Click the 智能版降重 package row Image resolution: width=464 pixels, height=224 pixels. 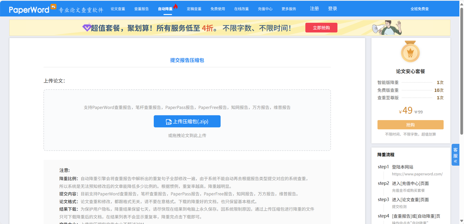[x=410, y=83]
